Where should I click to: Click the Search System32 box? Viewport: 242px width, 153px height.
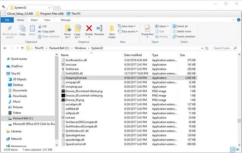tap(225, 48)
